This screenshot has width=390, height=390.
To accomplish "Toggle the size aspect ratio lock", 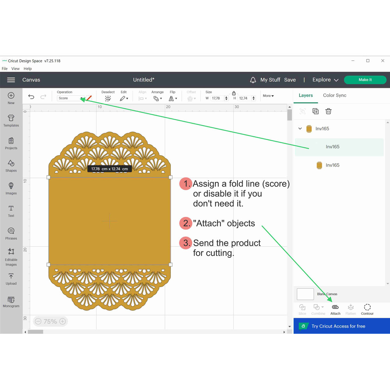I will tap(234, 93).
